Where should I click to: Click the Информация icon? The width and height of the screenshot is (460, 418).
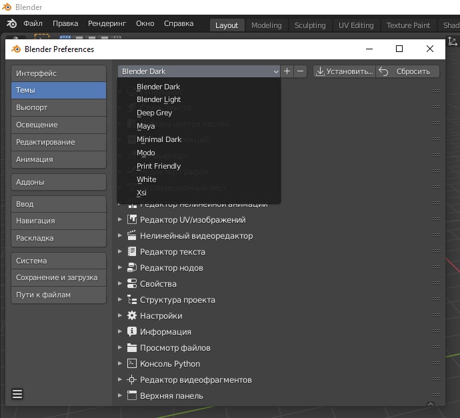pyautogui.click(x=132, y=332)
